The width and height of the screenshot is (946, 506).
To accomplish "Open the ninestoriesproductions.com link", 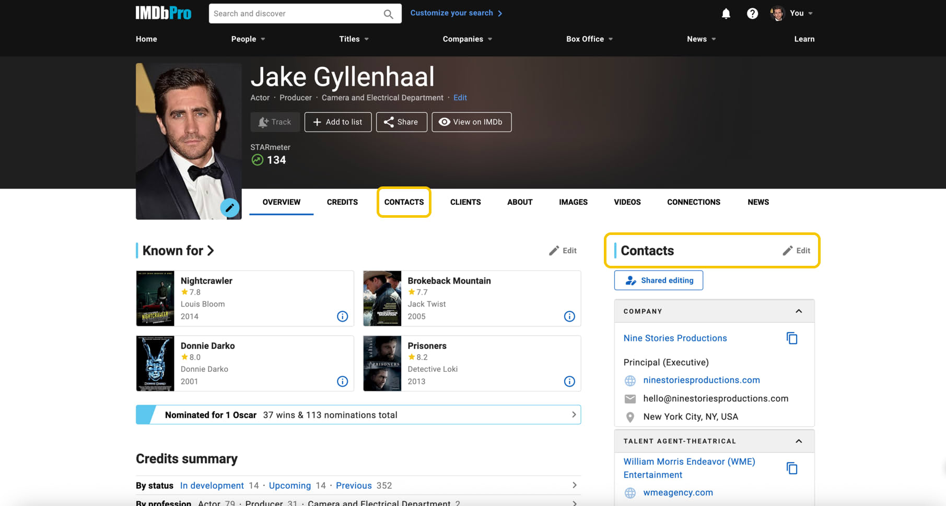I will [x=701, y=380].
